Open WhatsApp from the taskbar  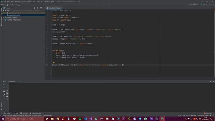pyautogui.click(x=145, y=119)
